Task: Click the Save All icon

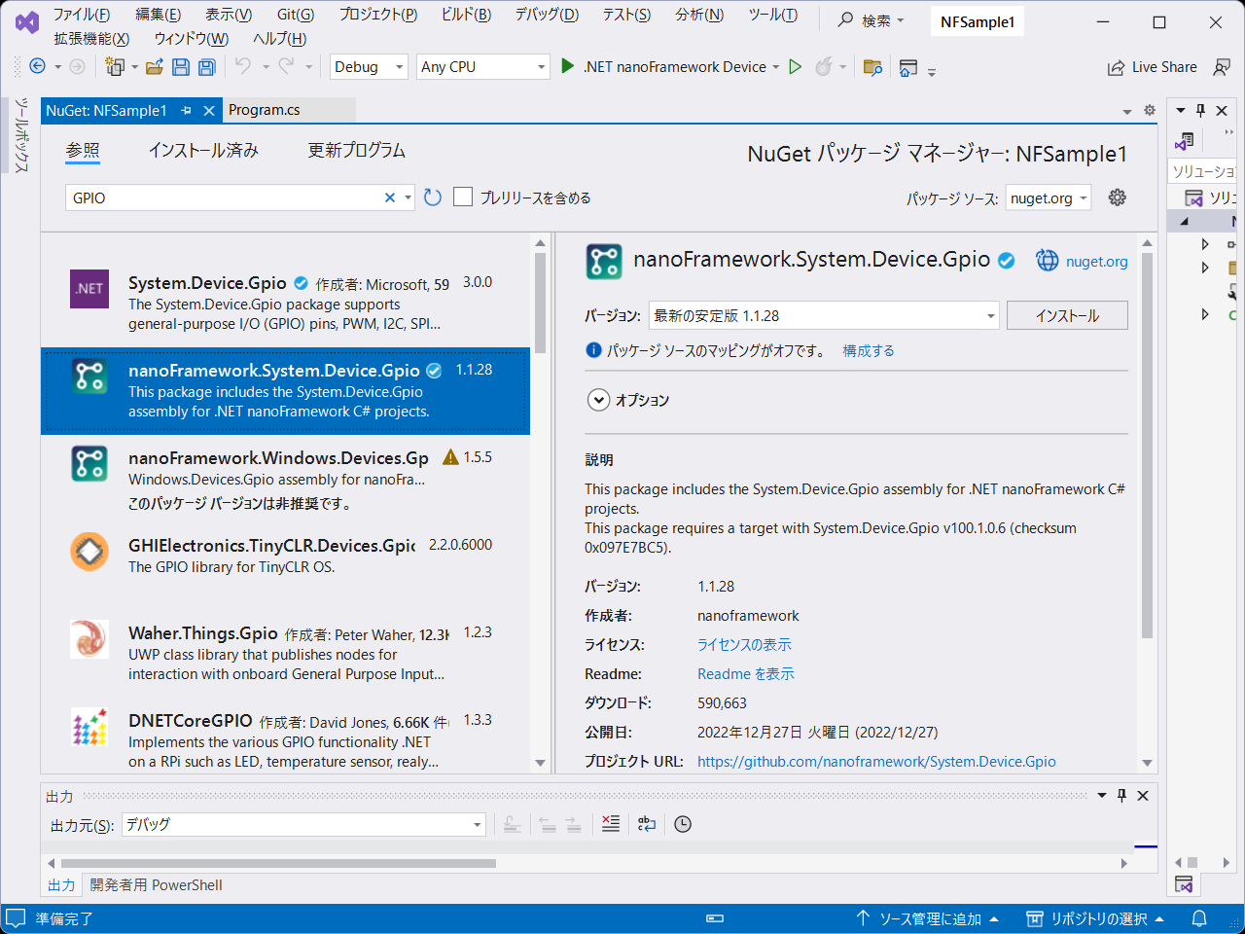Action: click(206, 66)
